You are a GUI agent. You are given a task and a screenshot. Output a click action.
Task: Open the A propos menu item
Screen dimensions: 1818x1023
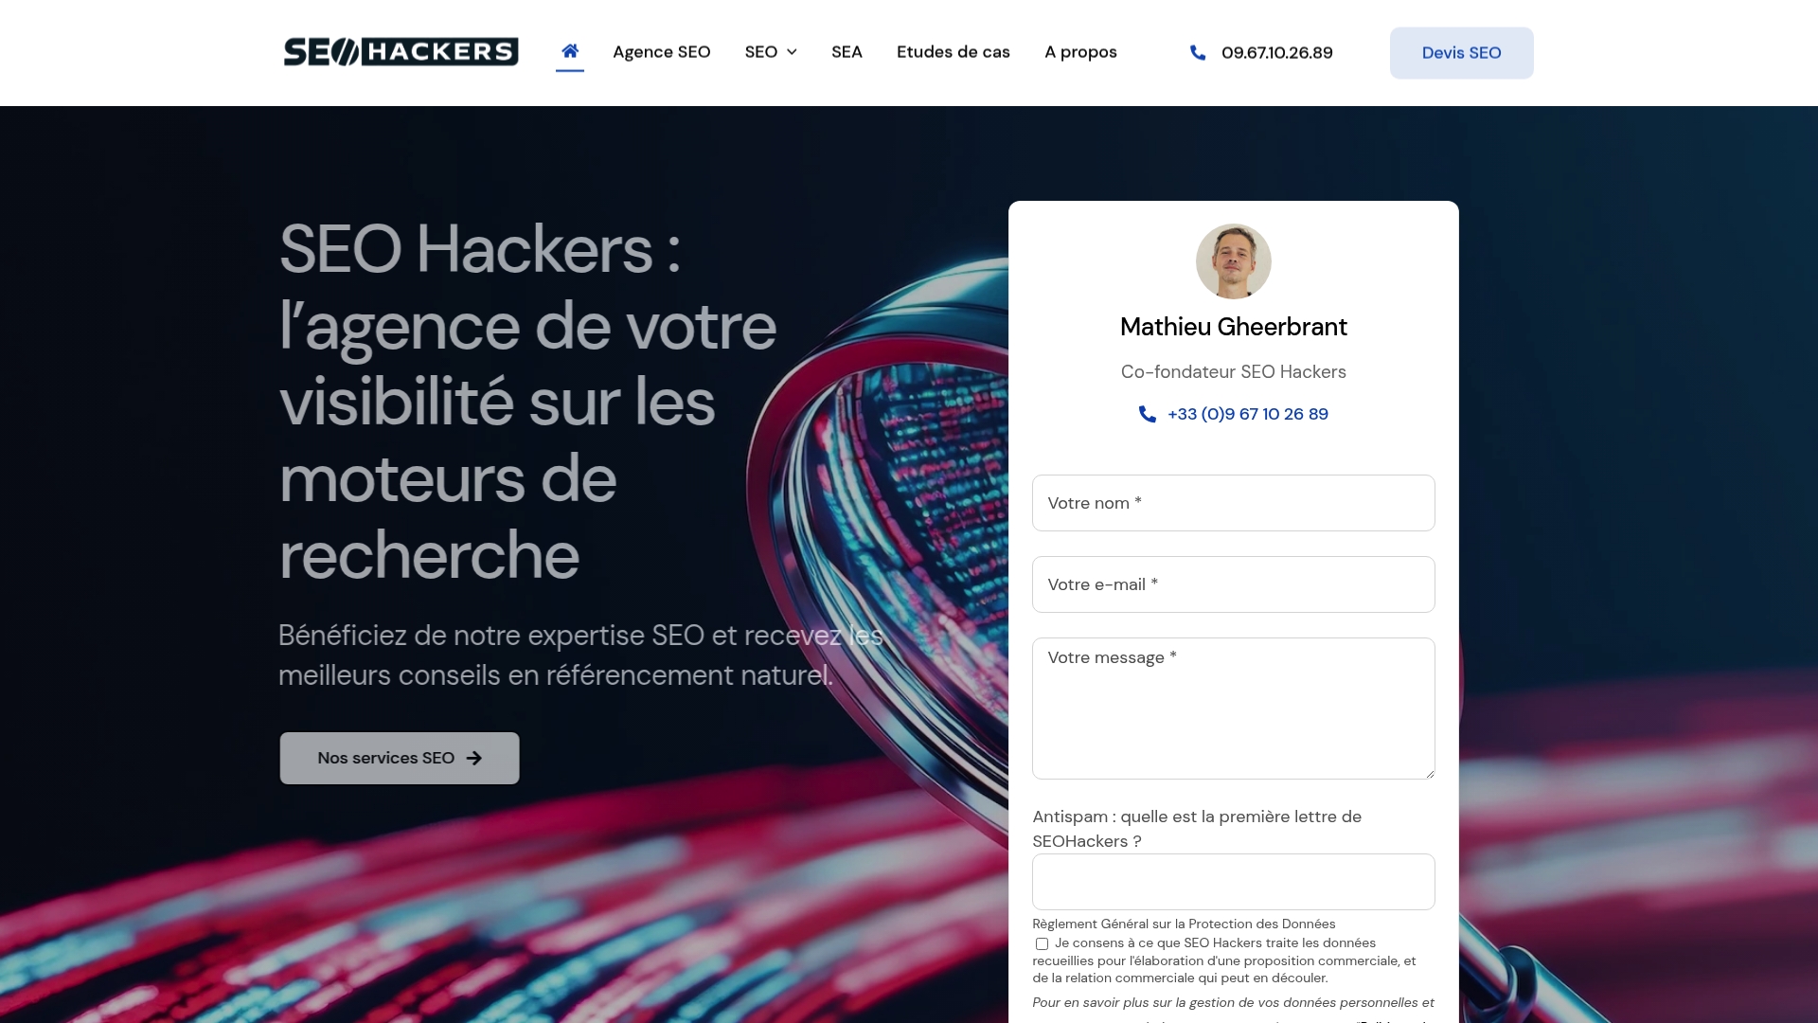click(1080, 52)
